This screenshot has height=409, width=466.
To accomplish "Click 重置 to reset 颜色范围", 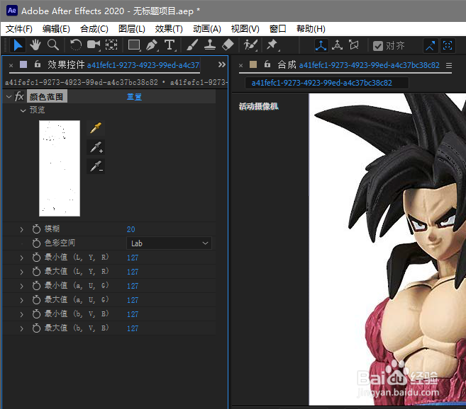I will point(134,97).
